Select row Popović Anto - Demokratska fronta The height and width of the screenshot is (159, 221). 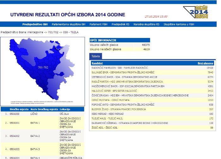pyautogui.click(x=152, y=105)
